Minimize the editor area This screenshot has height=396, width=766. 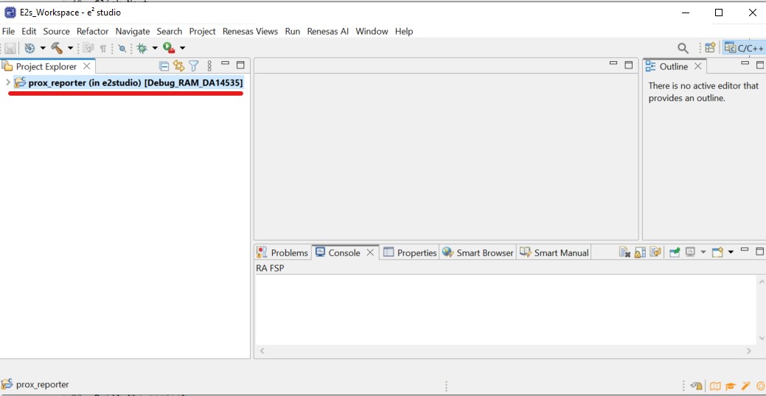click(x=613, y=63)
